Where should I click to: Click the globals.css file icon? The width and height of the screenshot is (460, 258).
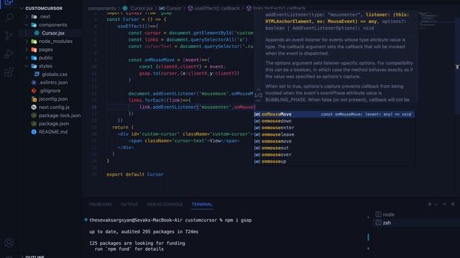[x=37, y=75]
